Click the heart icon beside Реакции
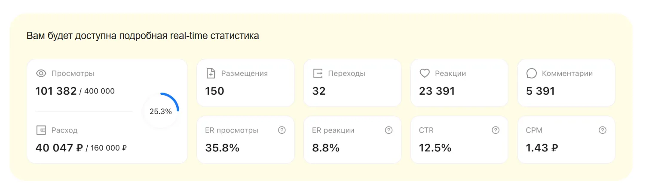655x184 pixels. (x=425, y=73)
